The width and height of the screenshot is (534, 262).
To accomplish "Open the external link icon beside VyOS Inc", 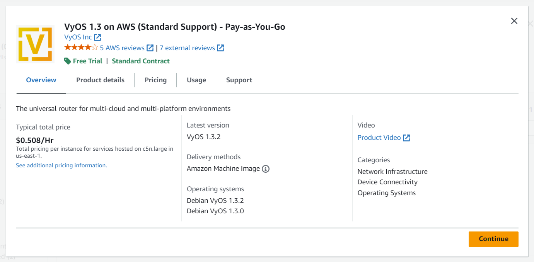I will tap(97, 37).
